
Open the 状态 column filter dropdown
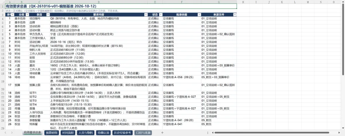[161, 14]
